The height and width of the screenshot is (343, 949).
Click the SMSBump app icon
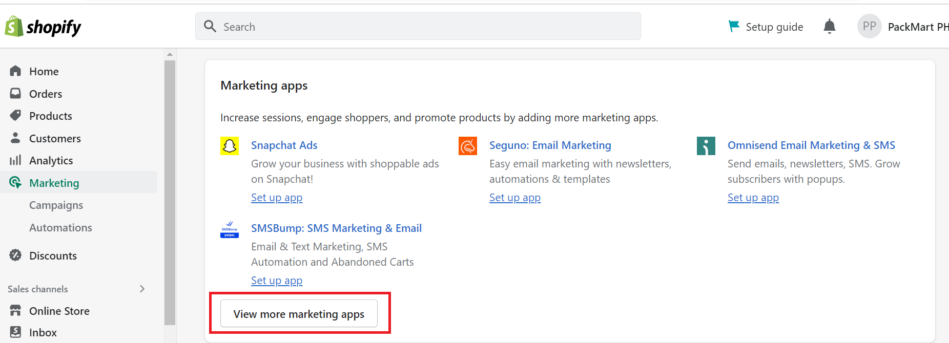(x=230, y=229)
